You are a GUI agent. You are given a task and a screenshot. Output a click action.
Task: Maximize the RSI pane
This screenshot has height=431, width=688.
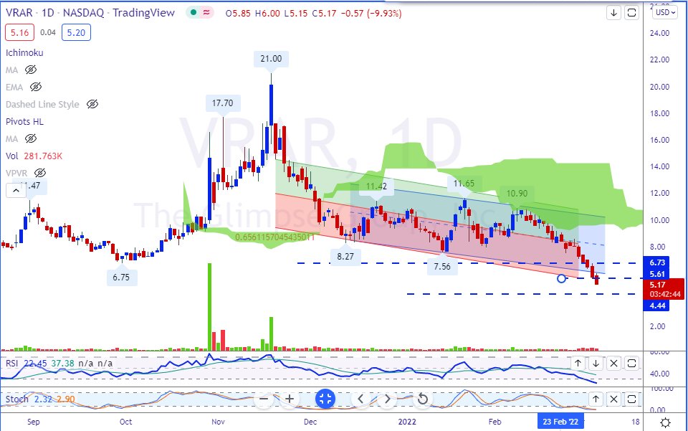pyautogui.click(x=631, y=364)
